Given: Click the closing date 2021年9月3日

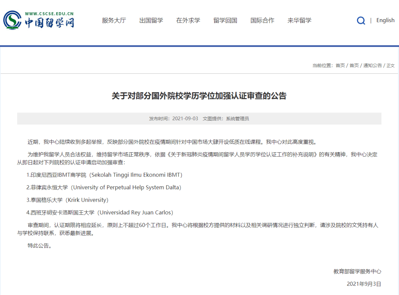Looking at the screenshot, I should coord(364,284).
